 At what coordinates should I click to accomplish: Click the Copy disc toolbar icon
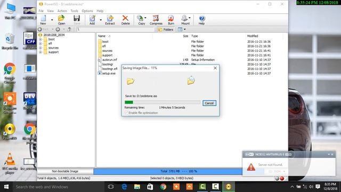[141, 20]
